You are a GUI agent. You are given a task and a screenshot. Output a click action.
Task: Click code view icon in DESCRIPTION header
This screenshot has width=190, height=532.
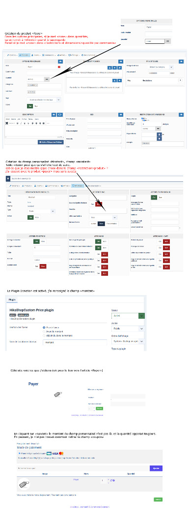click(60, 115)
